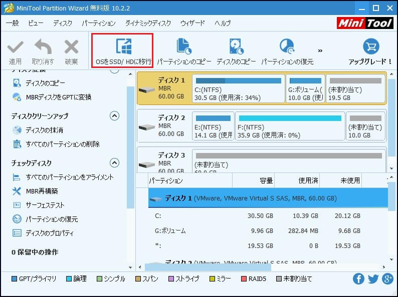Choose パーティションの復元 in sidebar list
The width and height of the screenshot is (398, 297).
tap(46, 219)
